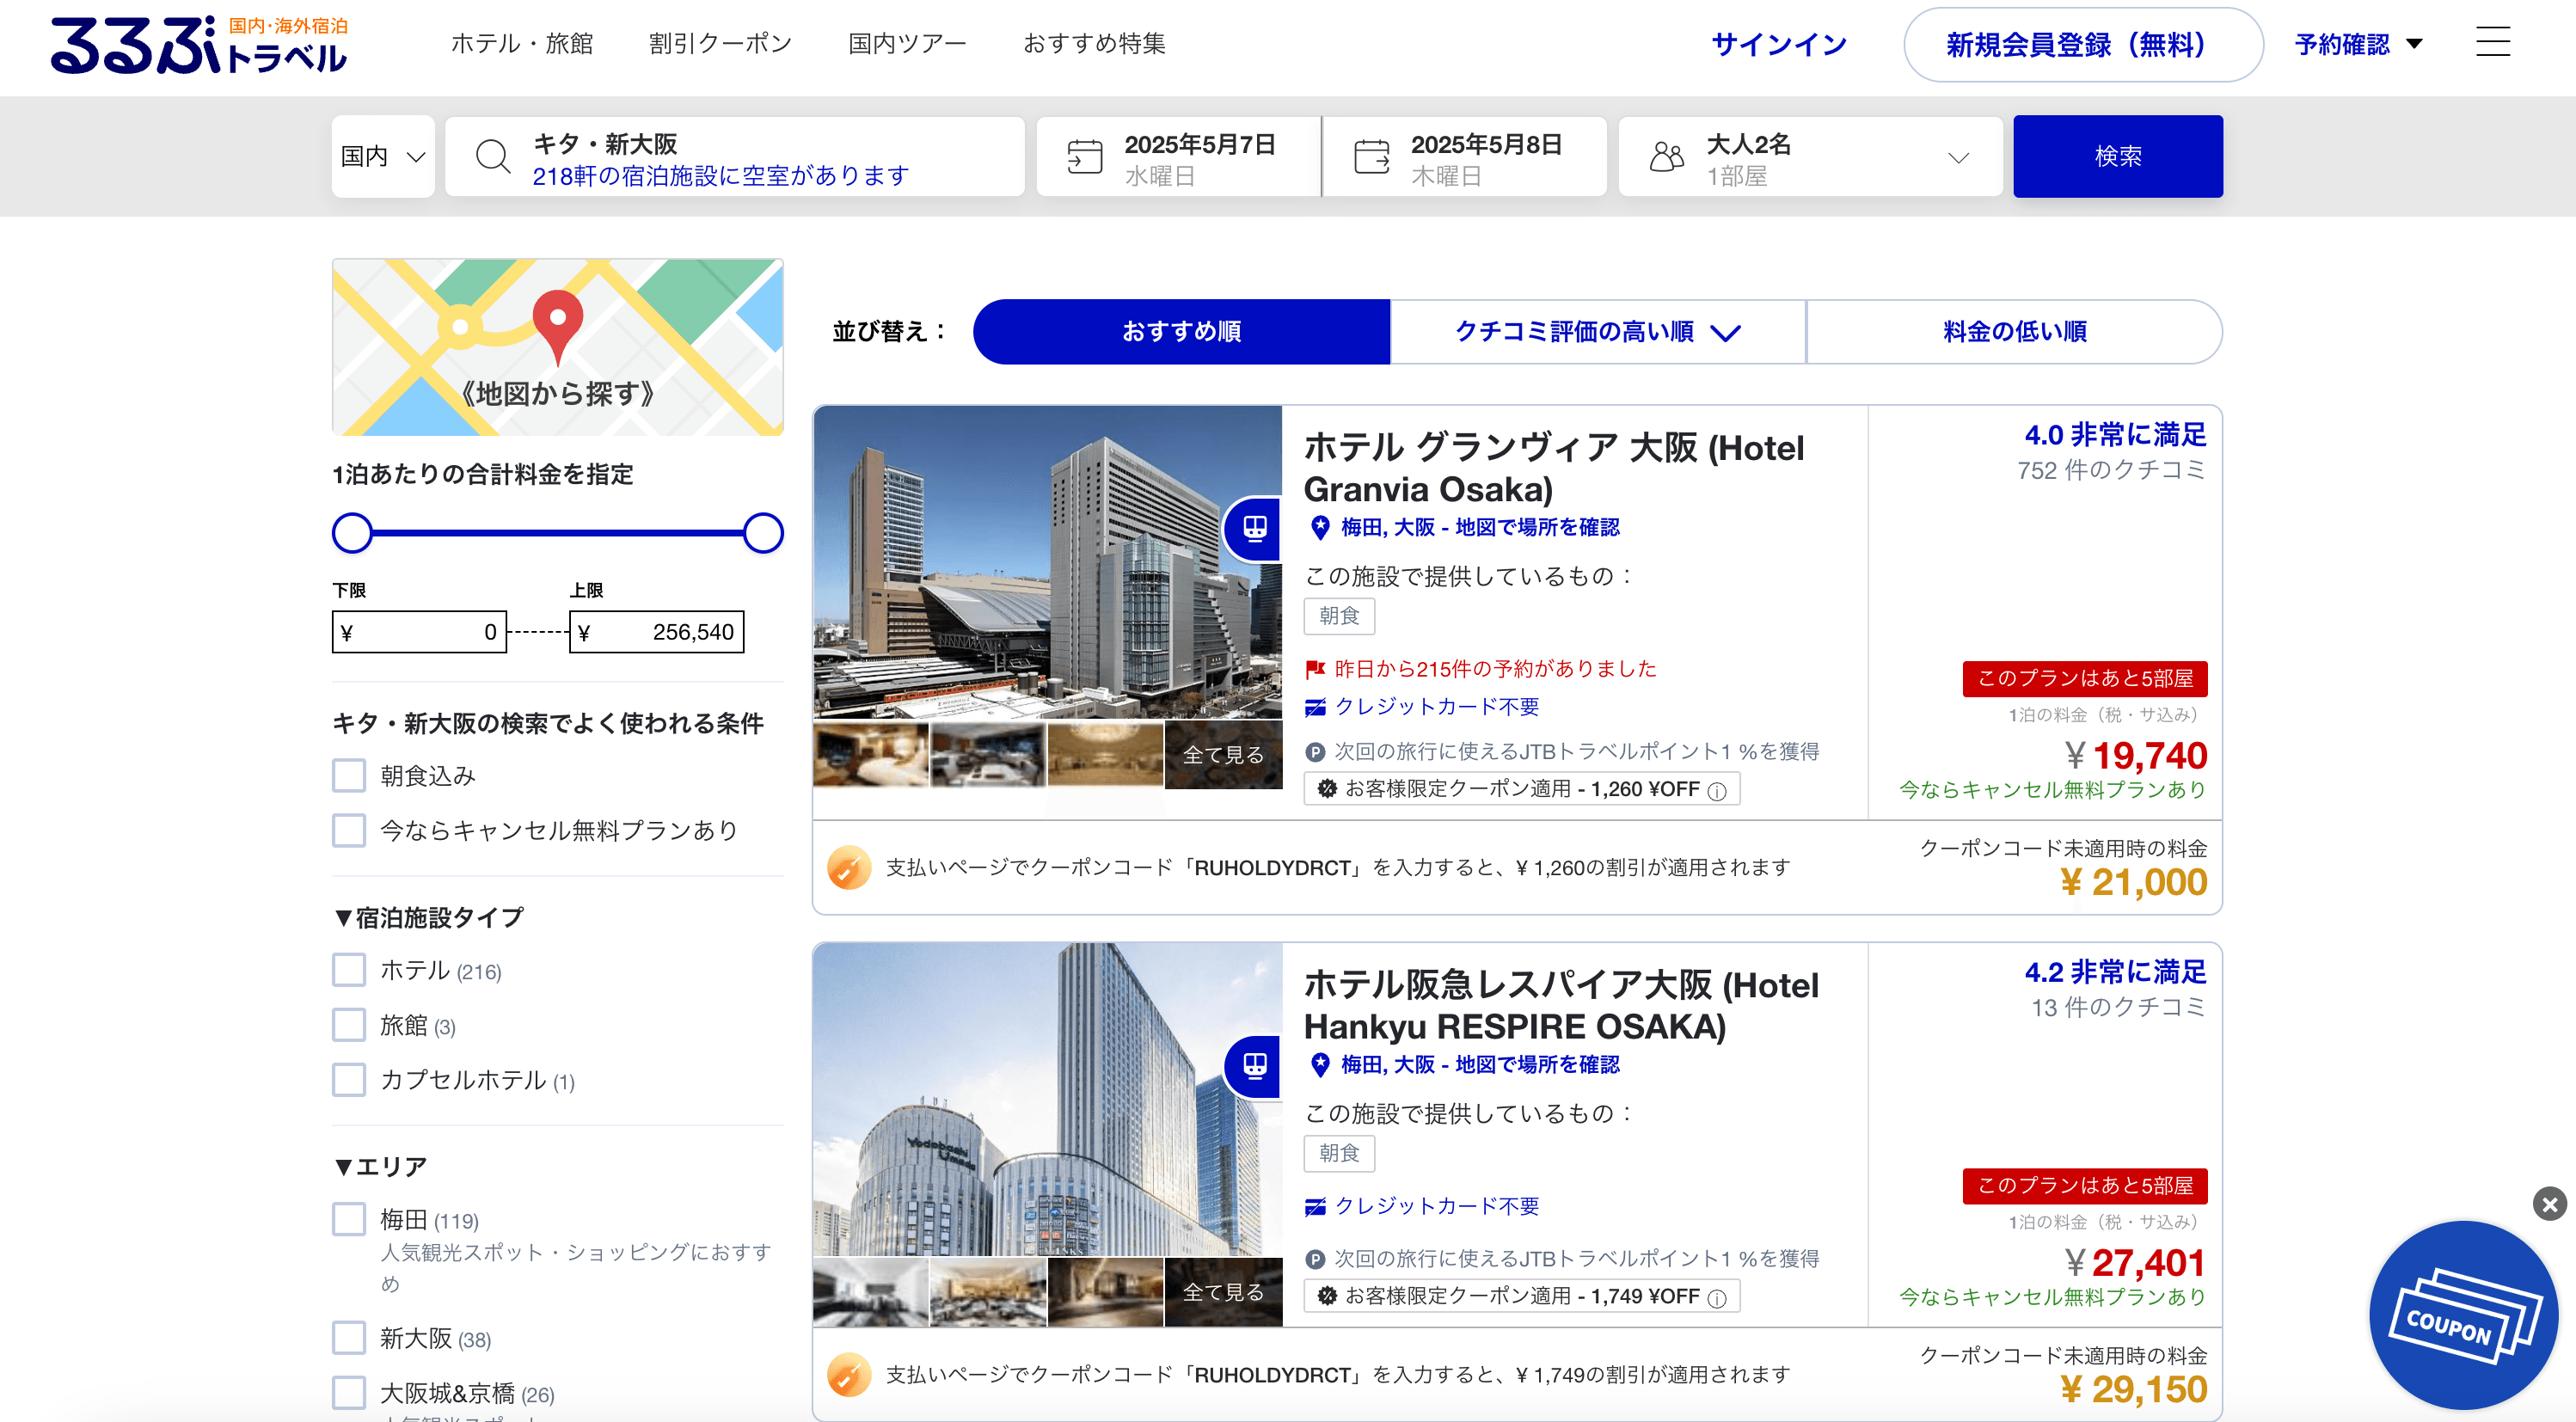
Task: Check the 旅館 accommodation type
Action: pyautogui.click(x=349, y=1025)
